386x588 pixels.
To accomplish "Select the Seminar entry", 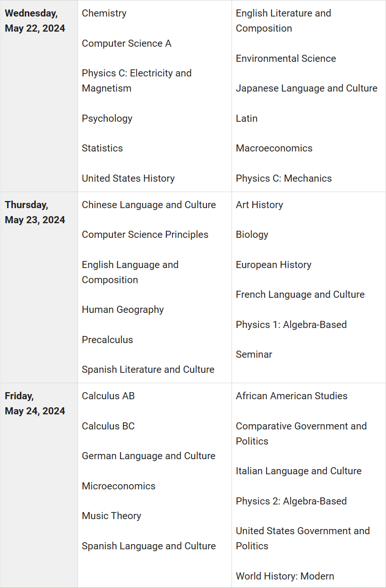I will pyautogui.click(x=254, y=354).
